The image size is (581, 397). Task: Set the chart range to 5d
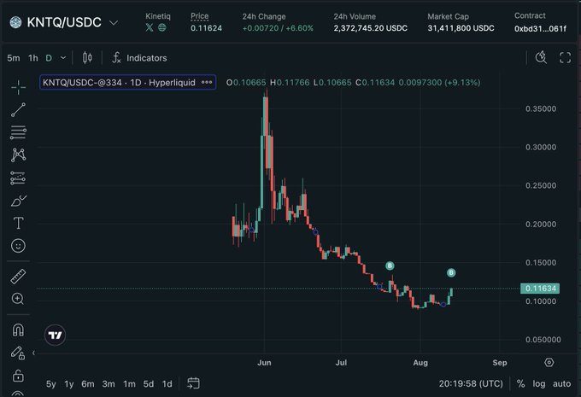(149, 384)
